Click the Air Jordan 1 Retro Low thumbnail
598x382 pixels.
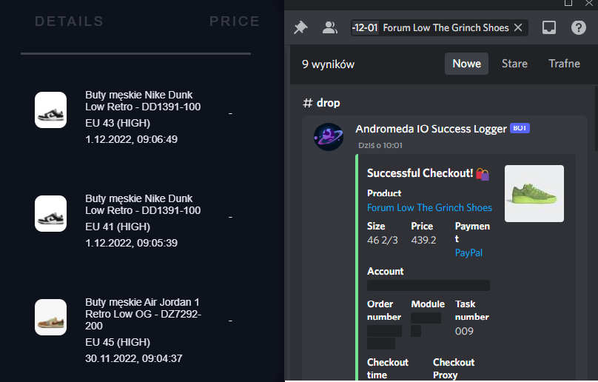pyautogui.click(x=51, y=317)
